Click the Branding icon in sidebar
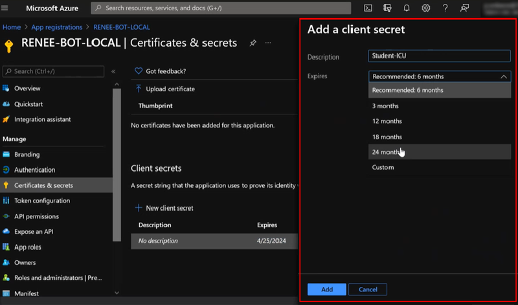This screenshot has height=305, width=518. [6, 154]
